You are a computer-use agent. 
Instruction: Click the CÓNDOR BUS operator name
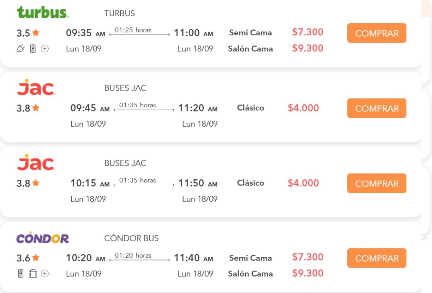(x=132, y=238)
